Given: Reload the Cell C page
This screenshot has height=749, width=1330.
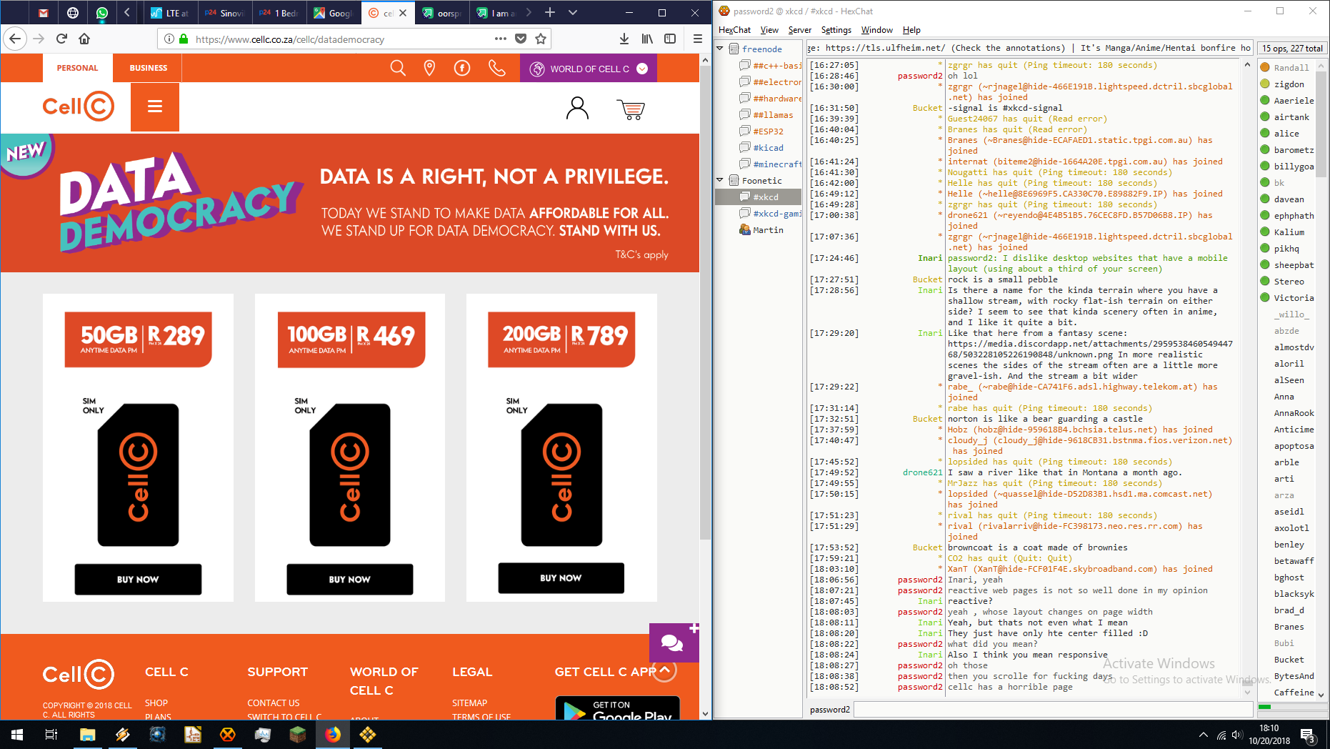Looking at the screenshot, I should tap(61, 39).
